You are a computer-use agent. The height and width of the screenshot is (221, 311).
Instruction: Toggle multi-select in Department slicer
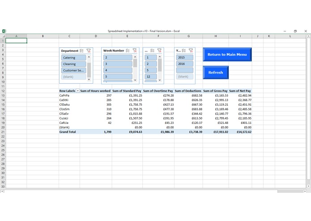pos(82,51)
